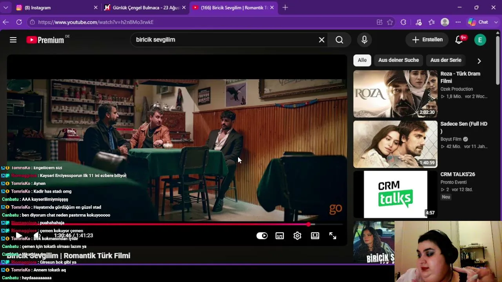Open the browser extensions puzzle icon
The height and width of the screenshot is (282, 502).
(403, 22)
